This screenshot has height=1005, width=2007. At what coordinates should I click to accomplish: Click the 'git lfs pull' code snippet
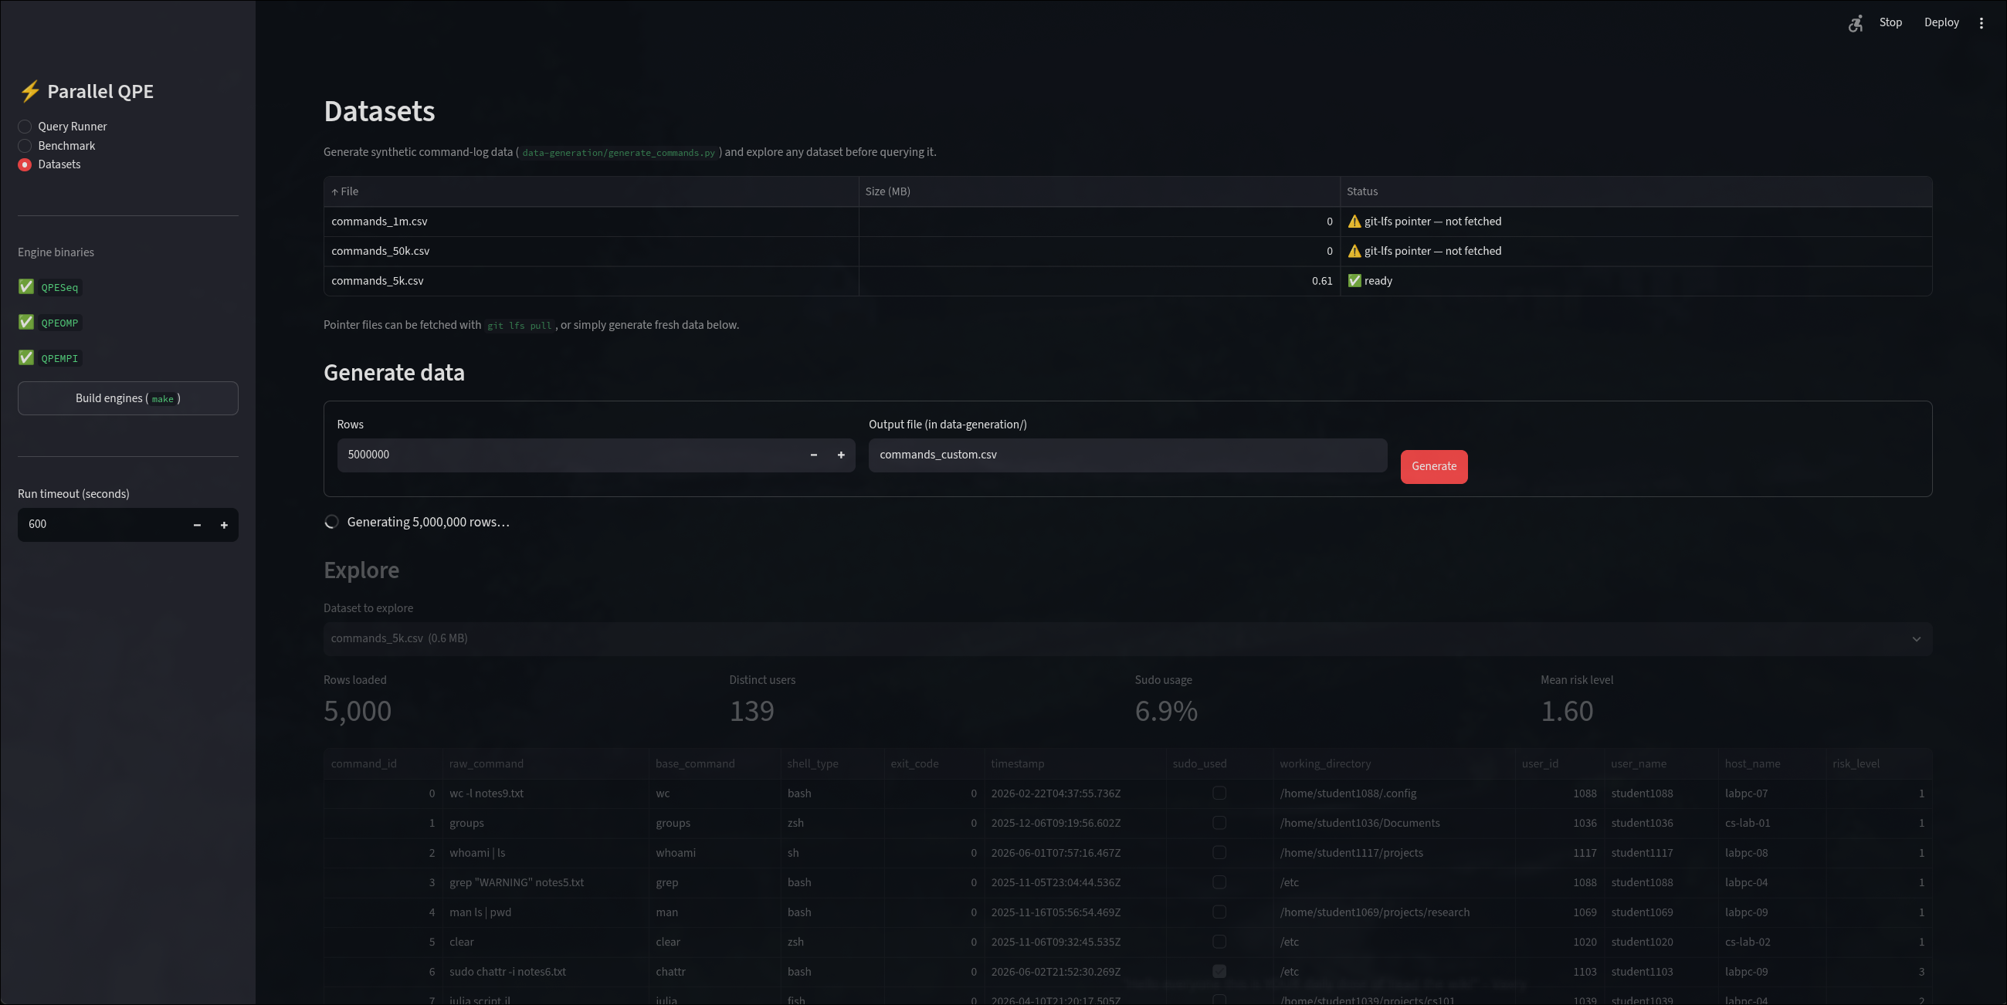pos(519,326)
